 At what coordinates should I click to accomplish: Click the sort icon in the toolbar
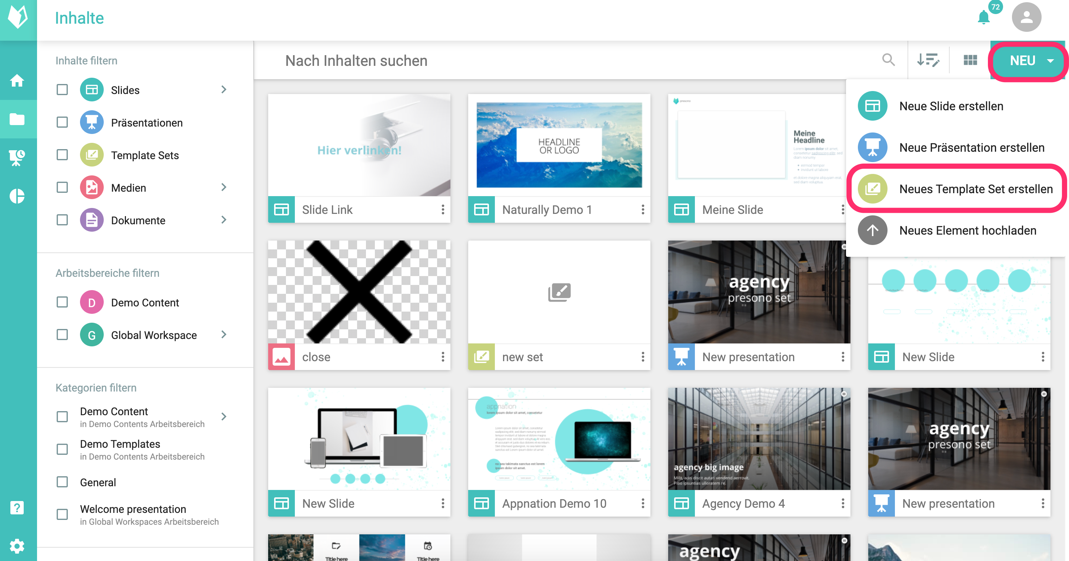point(929,60)
